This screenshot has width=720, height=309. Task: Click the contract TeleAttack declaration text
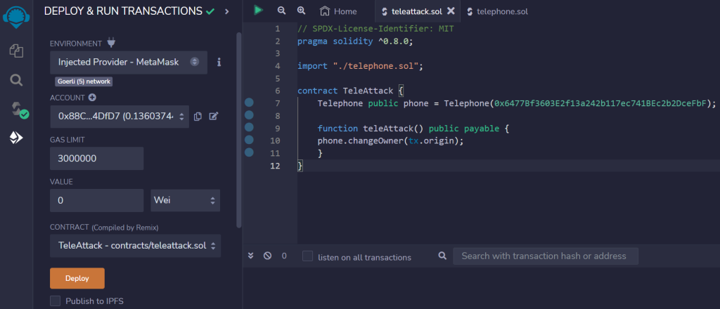(x=350, y=91)
